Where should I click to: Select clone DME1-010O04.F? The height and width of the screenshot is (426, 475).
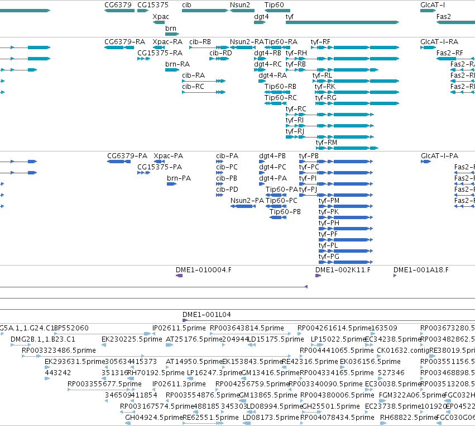click(179, 276)
